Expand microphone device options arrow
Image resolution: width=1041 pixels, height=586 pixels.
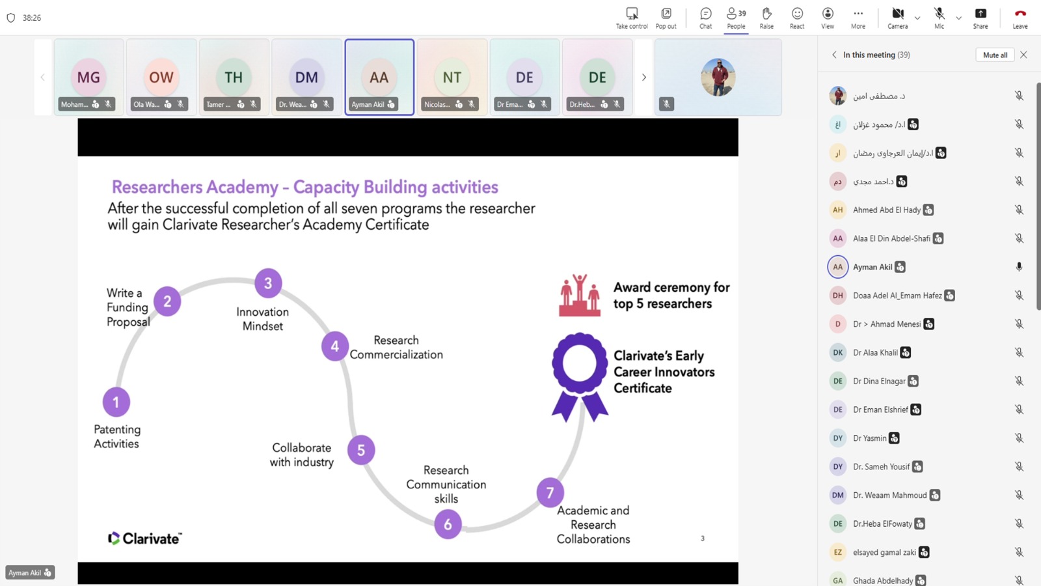click(x=958, y=18)
